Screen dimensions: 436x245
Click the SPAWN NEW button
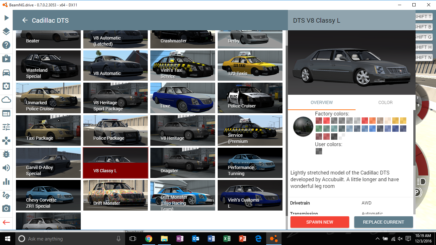319,222
